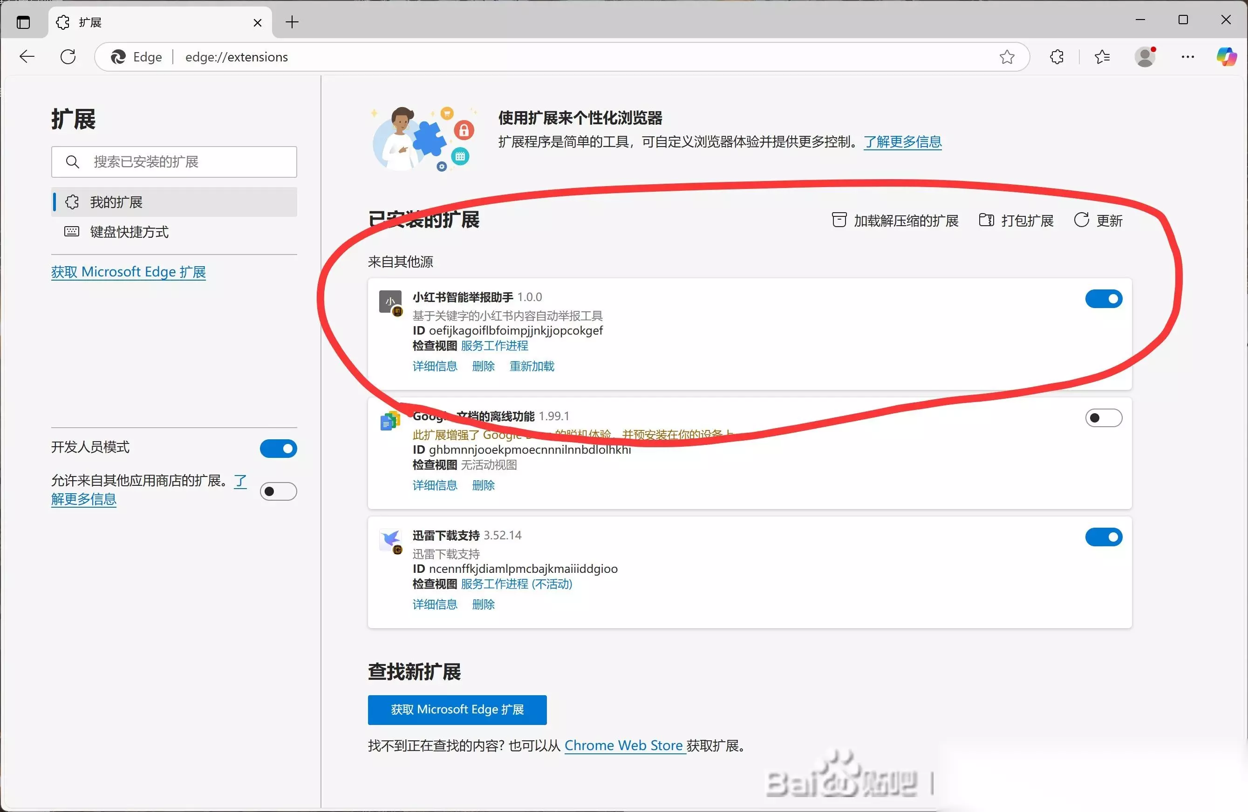Maximize the Edge window

click(x=1183, y=20)
